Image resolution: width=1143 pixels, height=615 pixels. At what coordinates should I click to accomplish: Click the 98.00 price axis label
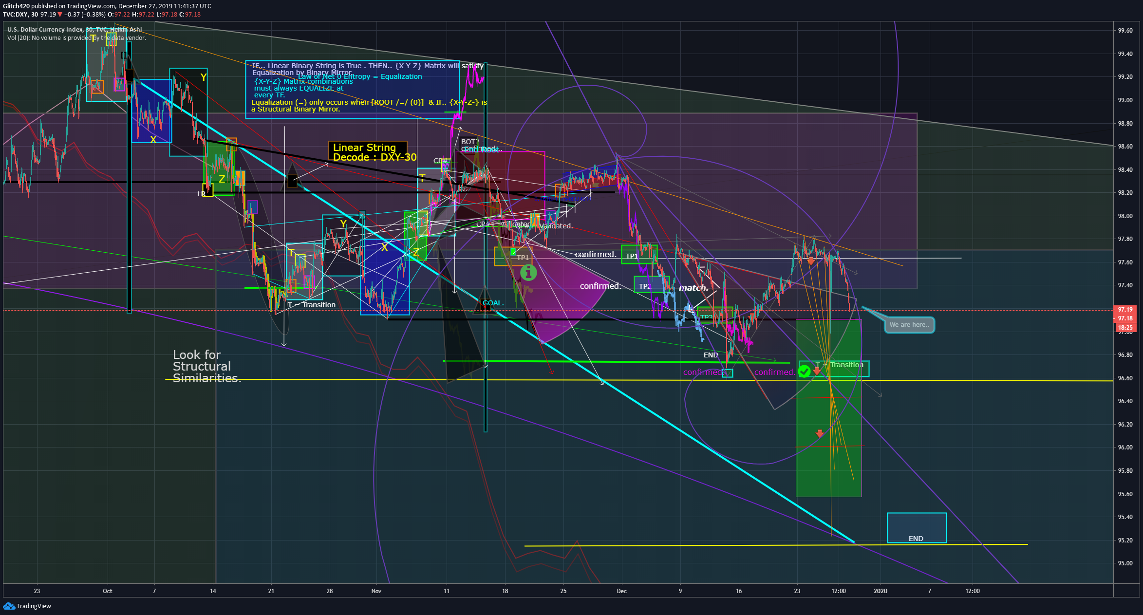point(1125,216)
